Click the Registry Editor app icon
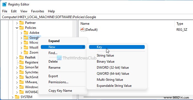This screenshot has height=100, width=193. (4, 4)
